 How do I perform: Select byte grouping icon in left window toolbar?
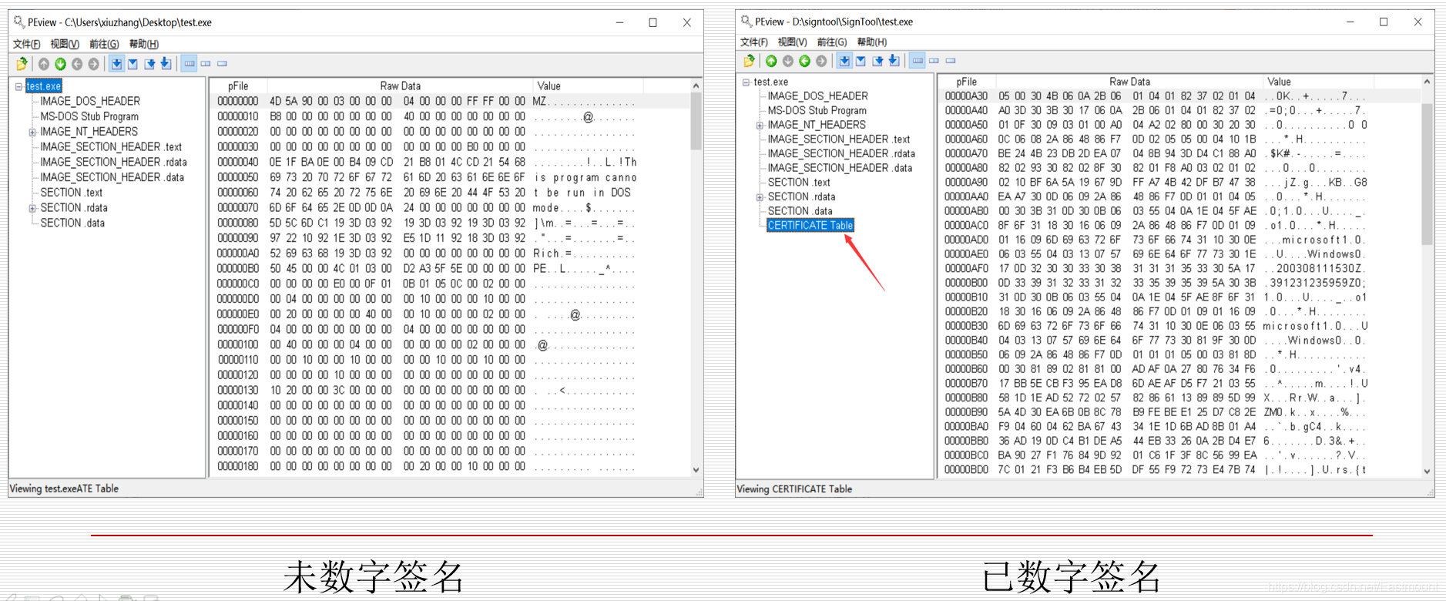[190, 64]
